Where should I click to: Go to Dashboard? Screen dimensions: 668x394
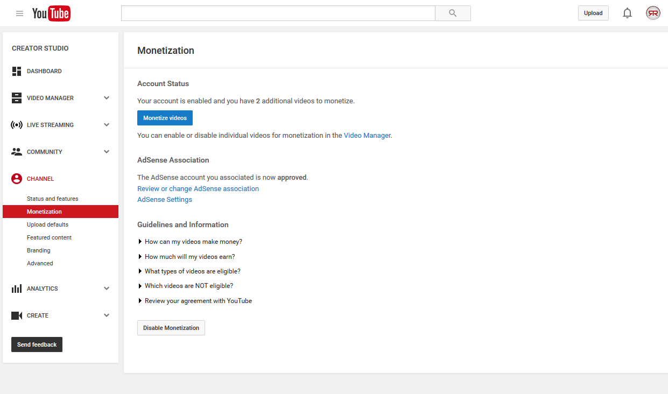44,71
